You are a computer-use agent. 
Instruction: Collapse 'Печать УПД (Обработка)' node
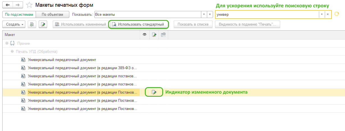[x=12, y=52]
